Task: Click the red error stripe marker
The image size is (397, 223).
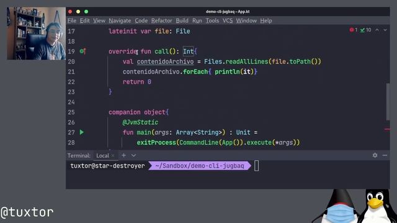Action: (x=387, y=129)
